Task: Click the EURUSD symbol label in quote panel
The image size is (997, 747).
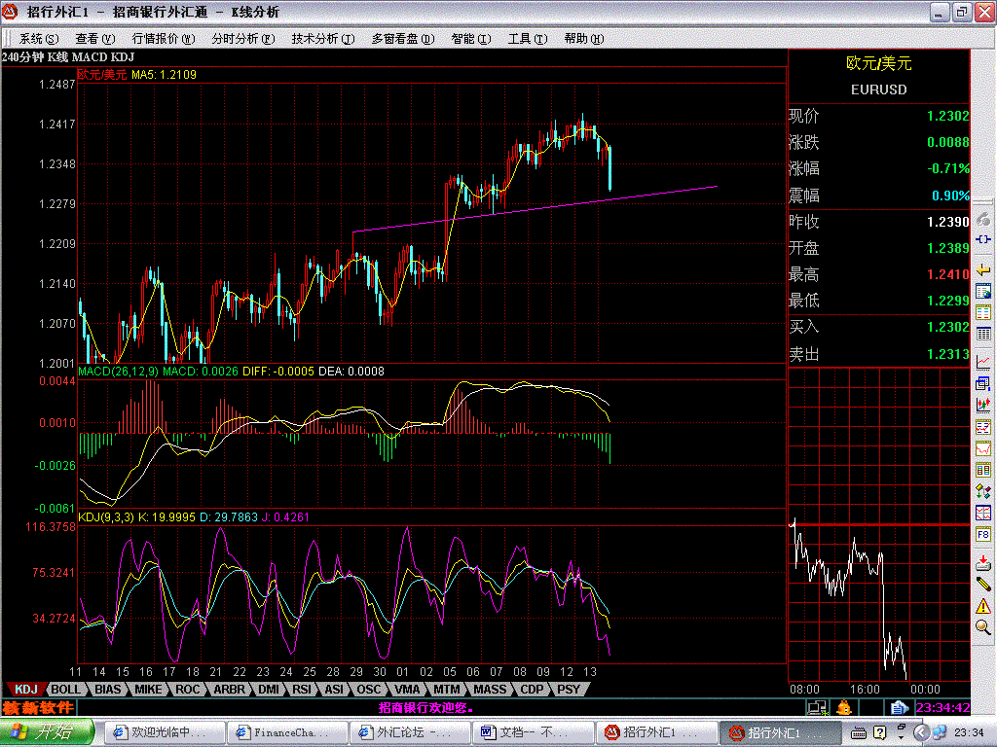Action: click(x=879, y=89)
